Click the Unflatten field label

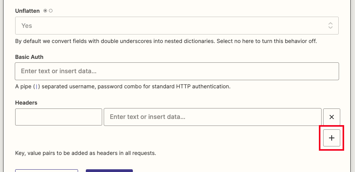point(27,11)
